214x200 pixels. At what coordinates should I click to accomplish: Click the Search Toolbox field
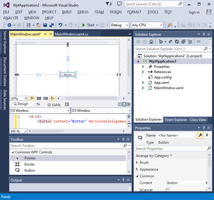(x=70, y=146)
